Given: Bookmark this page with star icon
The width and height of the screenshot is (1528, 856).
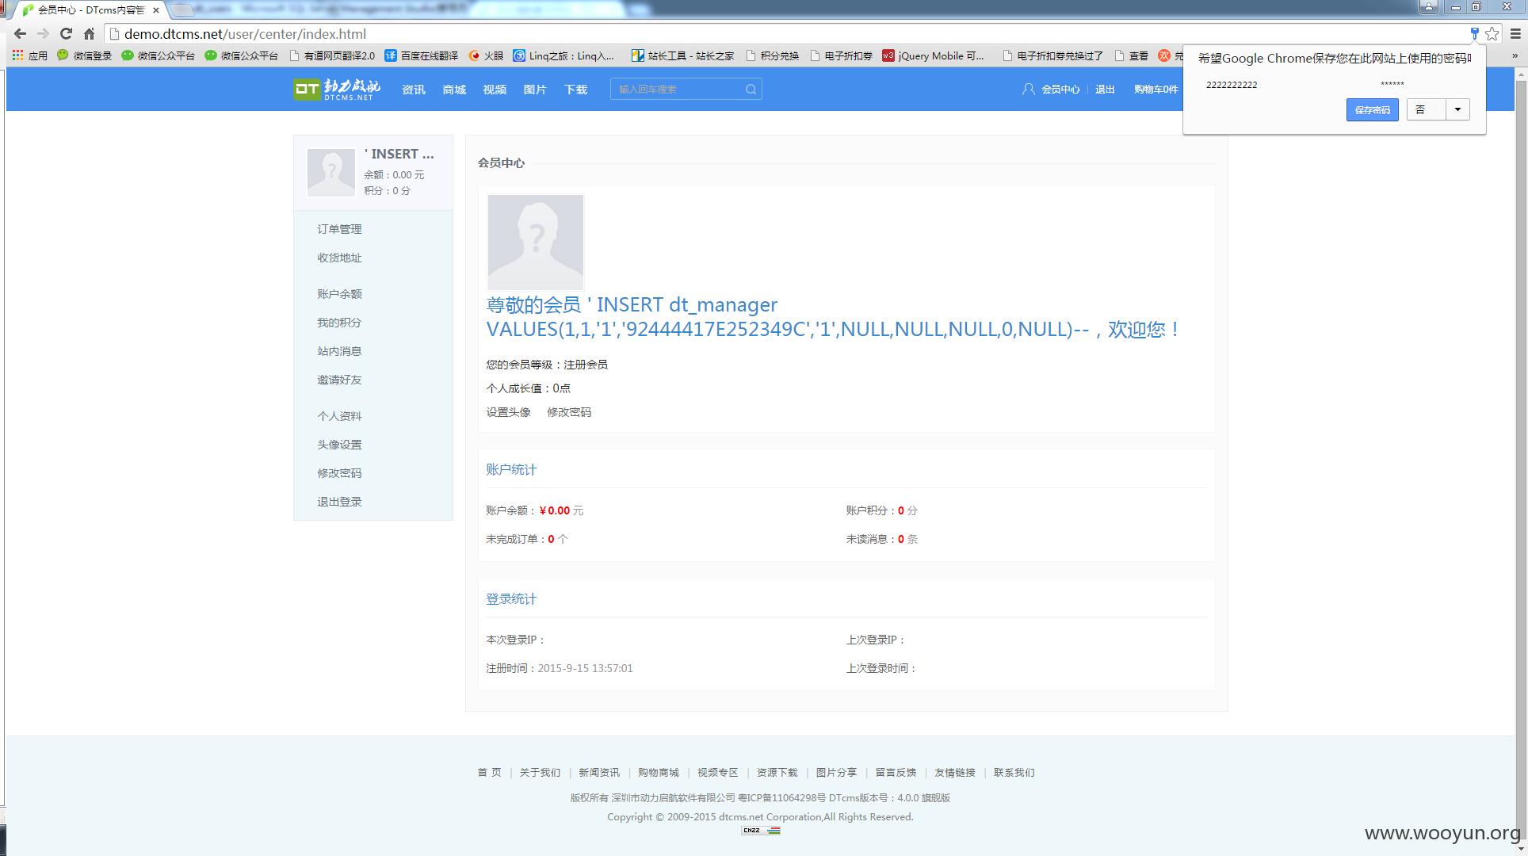Looking at the screenshot, I should click(1492, 34).
